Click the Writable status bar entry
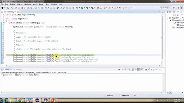The height and width of the screenshot is (103, 184). point(110,96)
